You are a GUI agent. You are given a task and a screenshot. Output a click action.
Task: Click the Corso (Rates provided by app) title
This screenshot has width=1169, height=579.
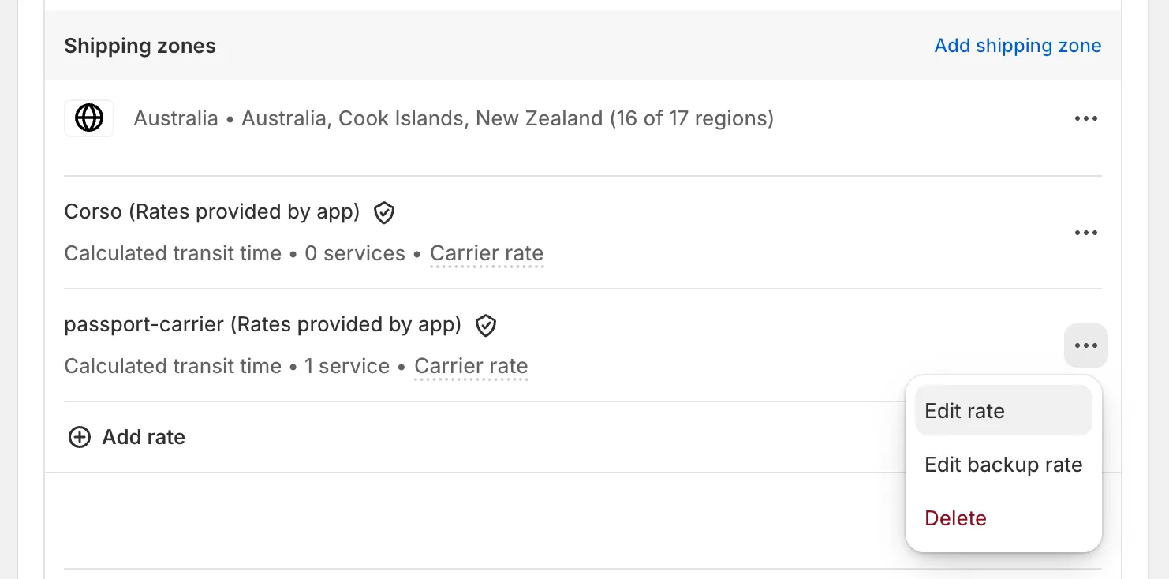pos(211,212)
